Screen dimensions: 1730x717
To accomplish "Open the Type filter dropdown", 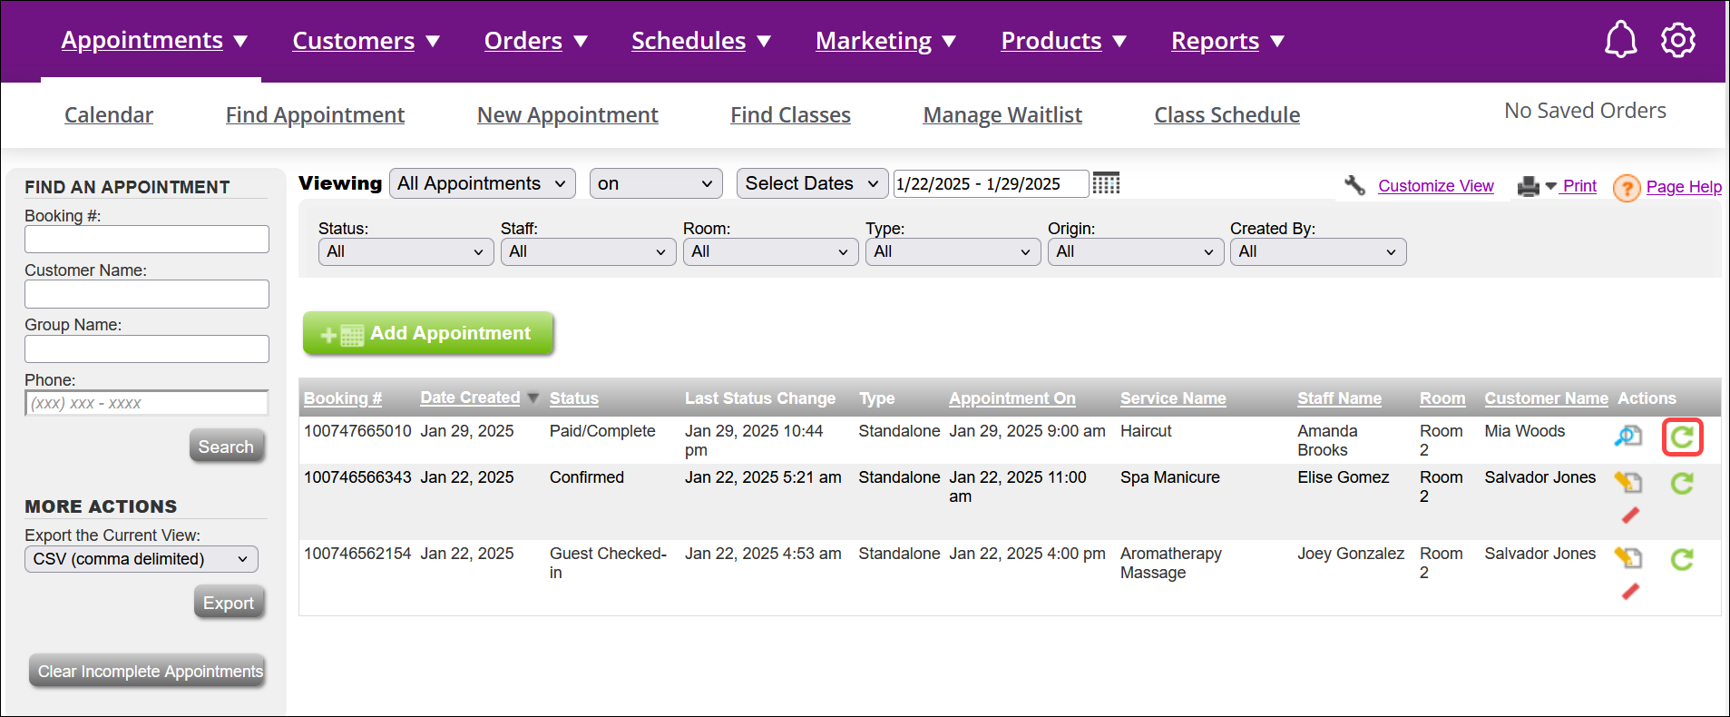I will [x=953, y=251].
